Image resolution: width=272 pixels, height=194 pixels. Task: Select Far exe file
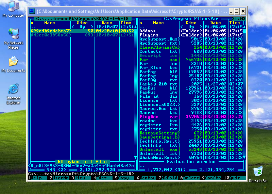191,60
